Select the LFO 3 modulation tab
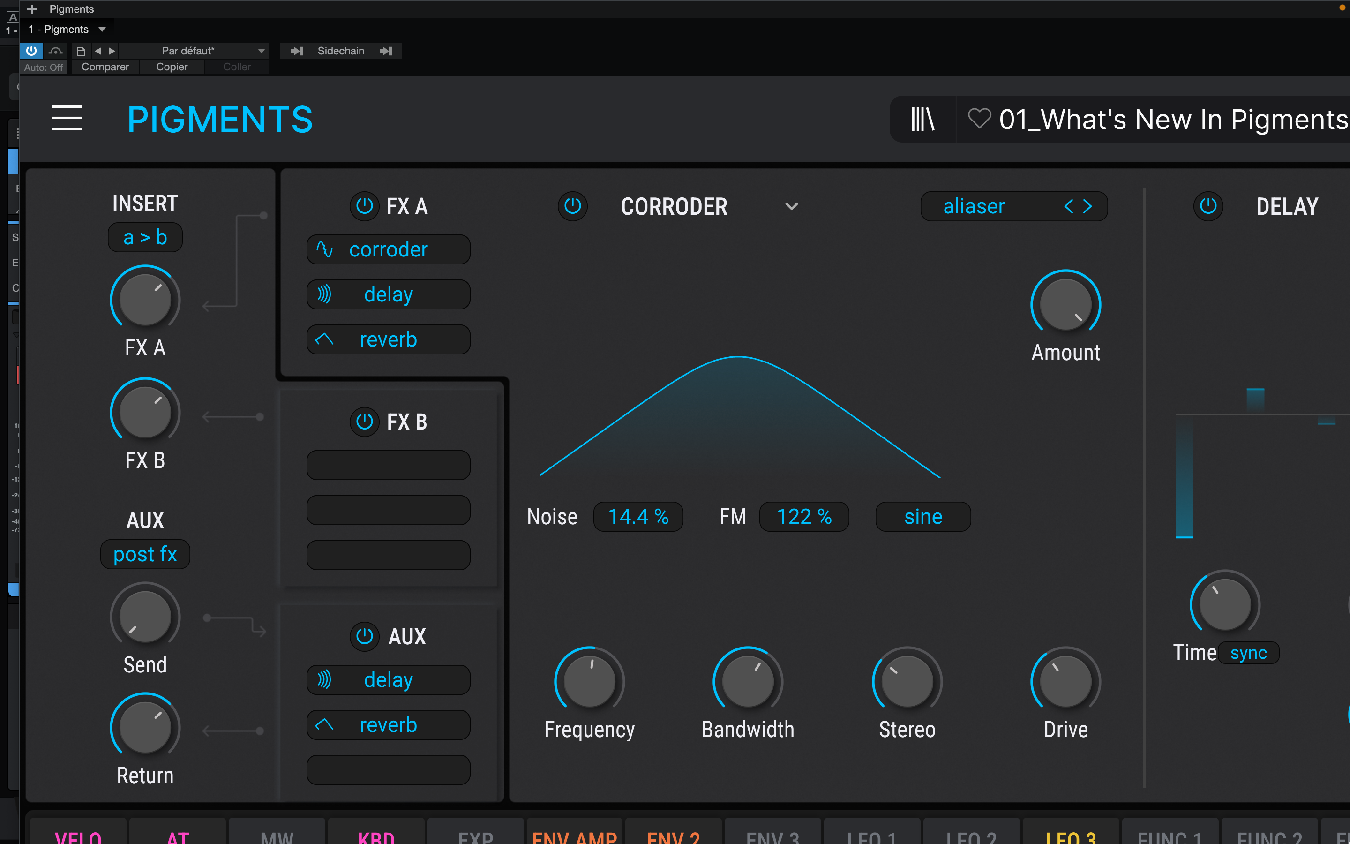 1070,836
